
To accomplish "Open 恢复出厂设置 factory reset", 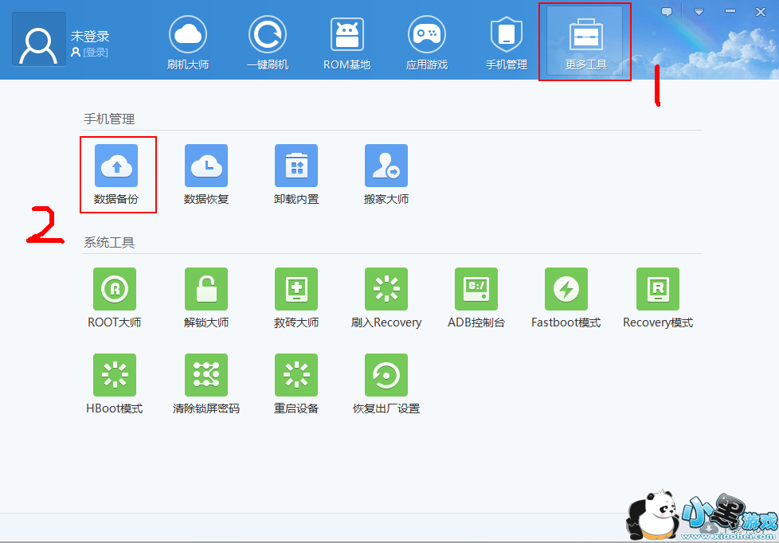I will point(386,384).
